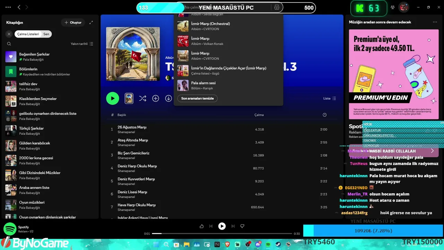Select Gibi Dizisindeki Müzikler playlist
444x250 pixels.
click(x=50, y=175)
